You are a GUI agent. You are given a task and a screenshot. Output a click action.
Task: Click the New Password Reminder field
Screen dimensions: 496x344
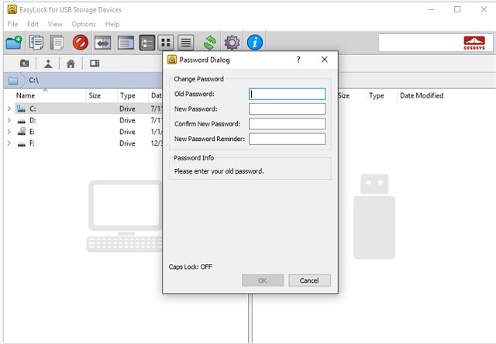(x=287, y=139)
